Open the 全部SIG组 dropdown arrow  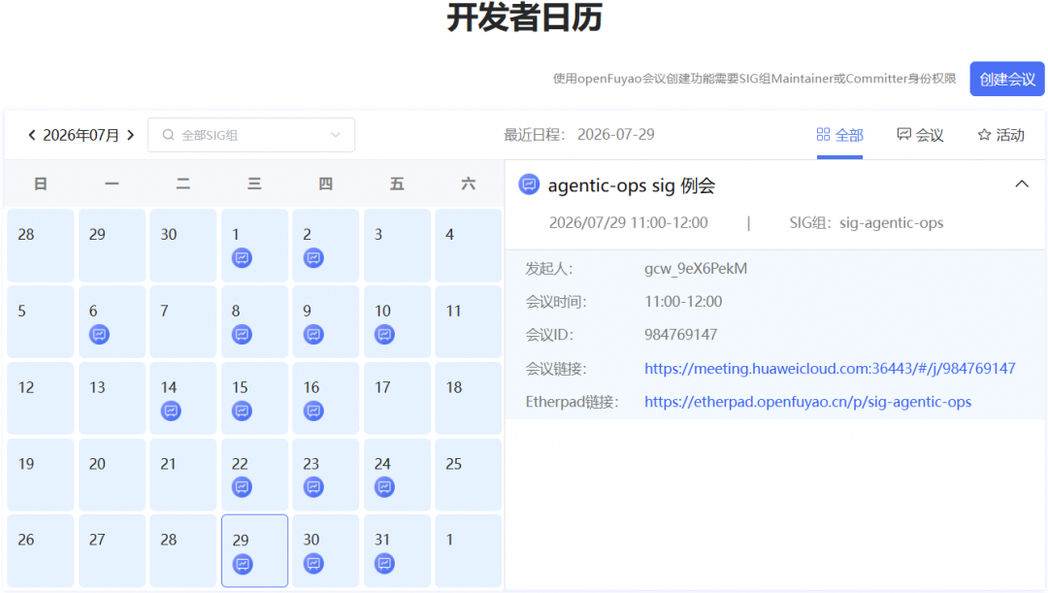[x=336, y=135]
